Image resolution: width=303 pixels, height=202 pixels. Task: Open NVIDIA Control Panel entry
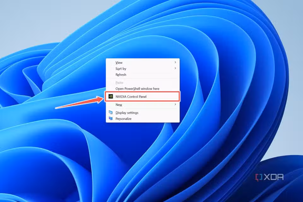click(143, 97)
